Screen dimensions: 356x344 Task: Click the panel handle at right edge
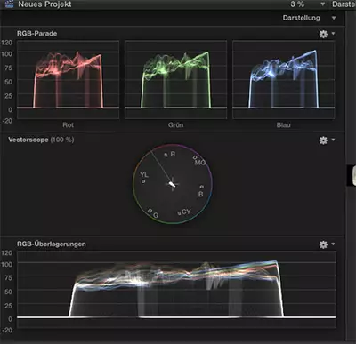353,175
